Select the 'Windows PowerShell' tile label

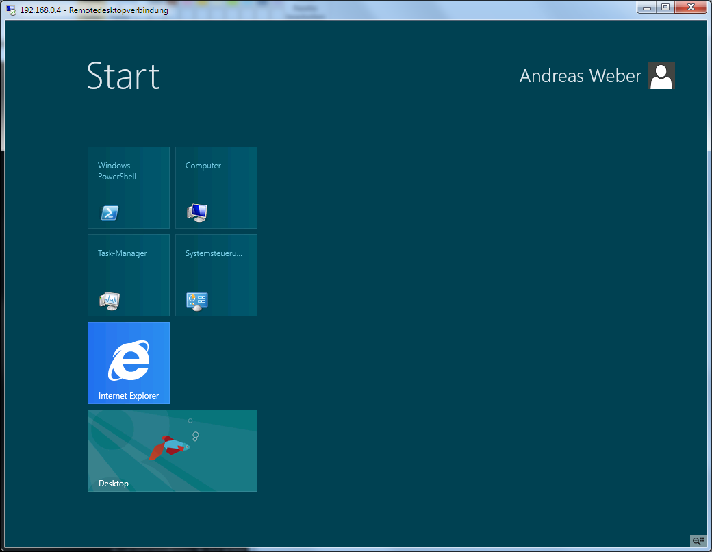[x=117, y=171]
